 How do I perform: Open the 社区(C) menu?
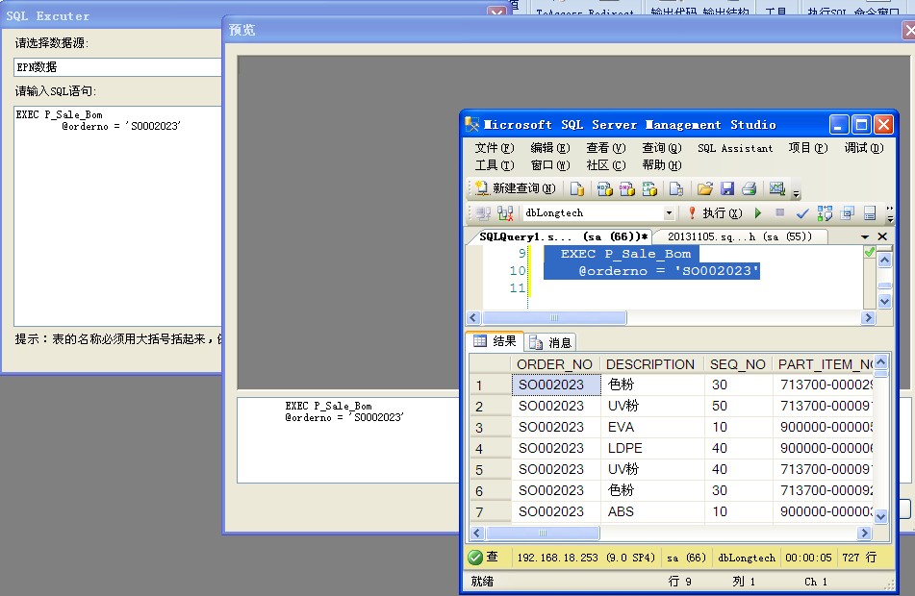(606, 165)
